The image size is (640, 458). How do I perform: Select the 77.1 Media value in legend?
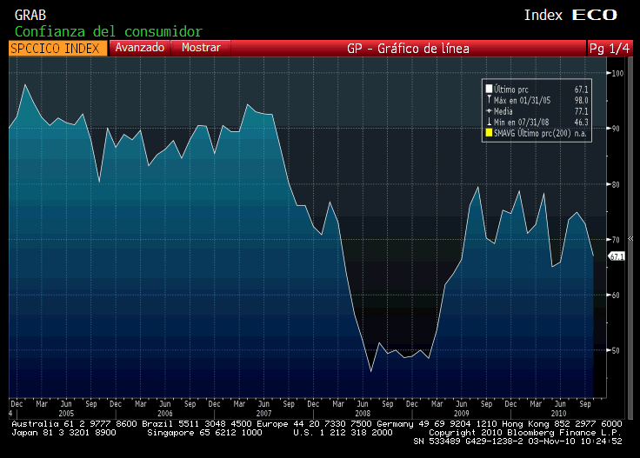point(581,111)
